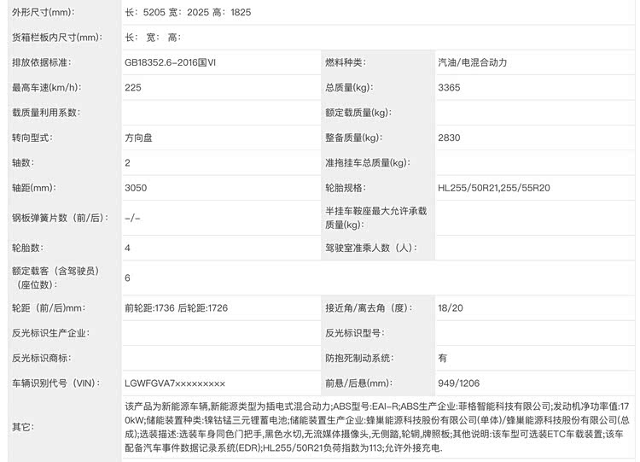Select the 轴数 value 2
Screen dimensions: 640x462
[x=127, y=162]
